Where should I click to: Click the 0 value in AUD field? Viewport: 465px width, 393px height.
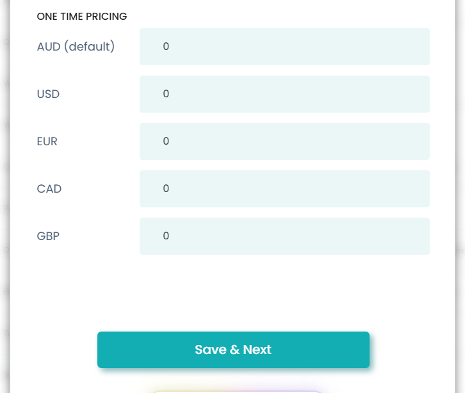(166, 47)
